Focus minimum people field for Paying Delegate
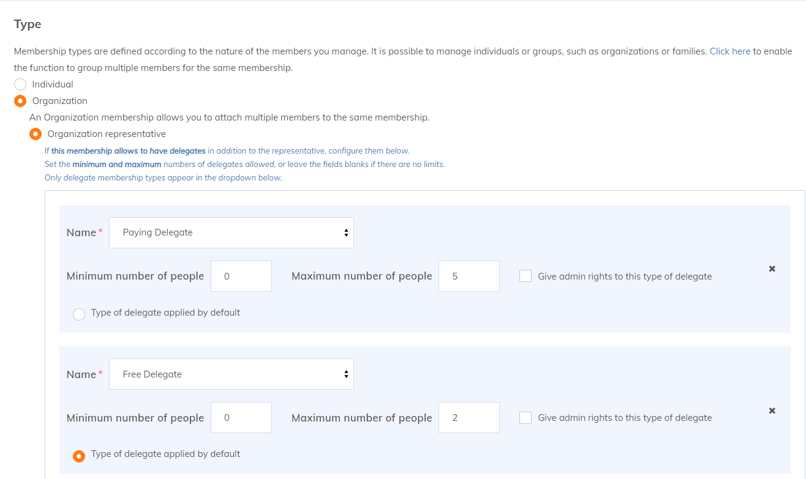 point(241,276)
